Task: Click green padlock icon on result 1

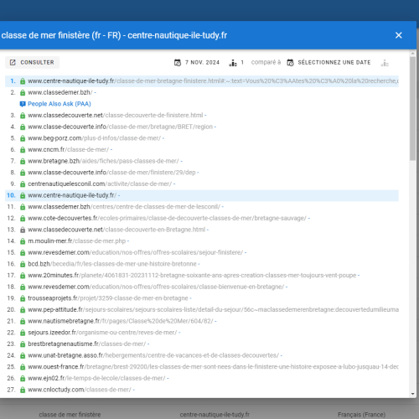Action: tap(23, 81)
